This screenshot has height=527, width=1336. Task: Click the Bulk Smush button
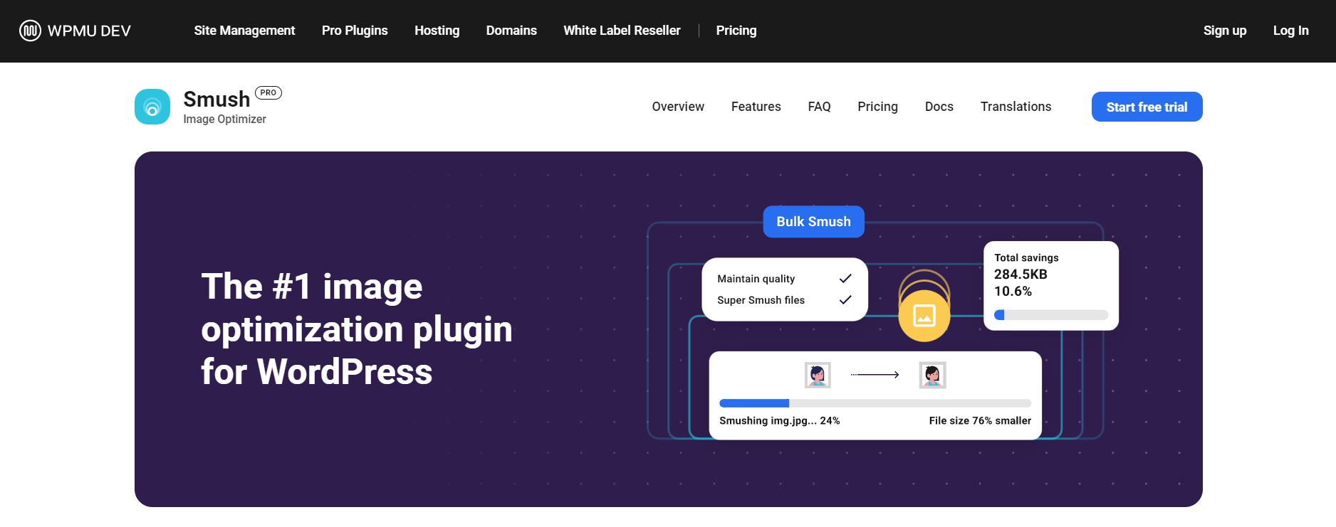[x=813, y=221]
